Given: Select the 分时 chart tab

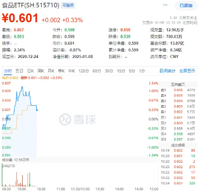Looking at the screenshot, I should [x=8, y=71].
